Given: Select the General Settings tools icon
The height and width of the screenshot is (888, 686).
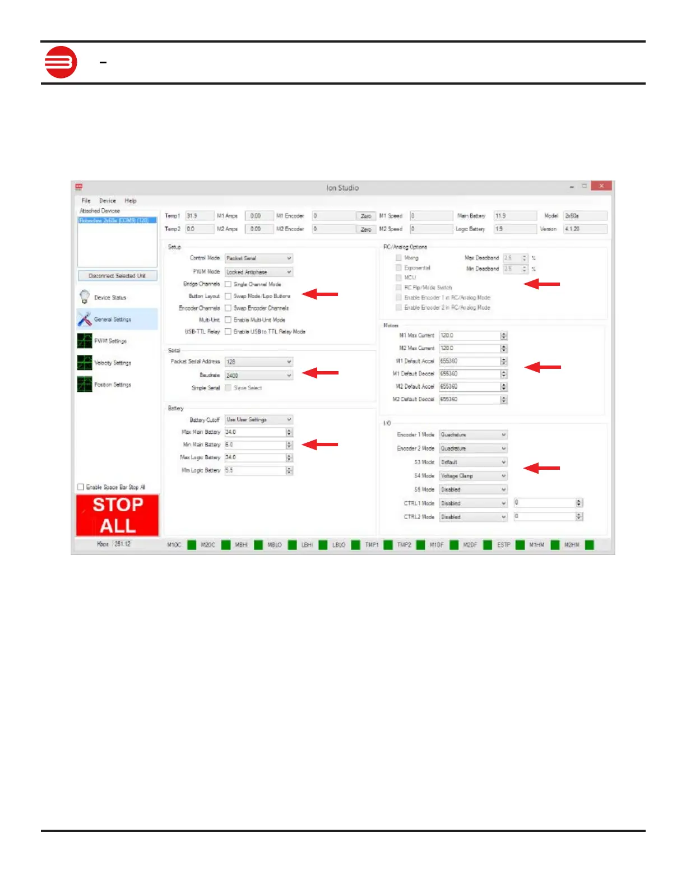Looking at the screenshot, I should 85,319.
